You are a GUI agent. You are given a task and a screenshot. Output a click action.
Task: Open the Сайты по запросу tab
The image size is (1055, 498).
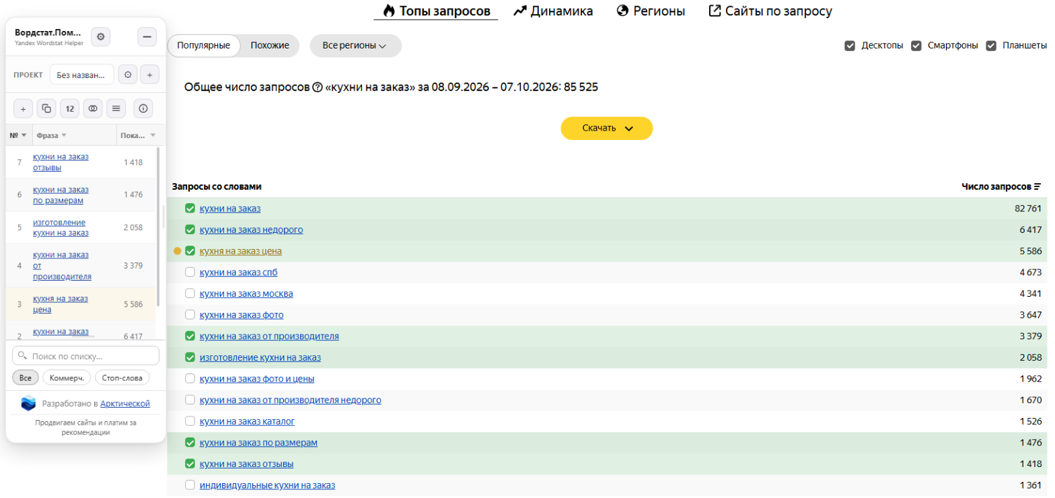(770, 11)
